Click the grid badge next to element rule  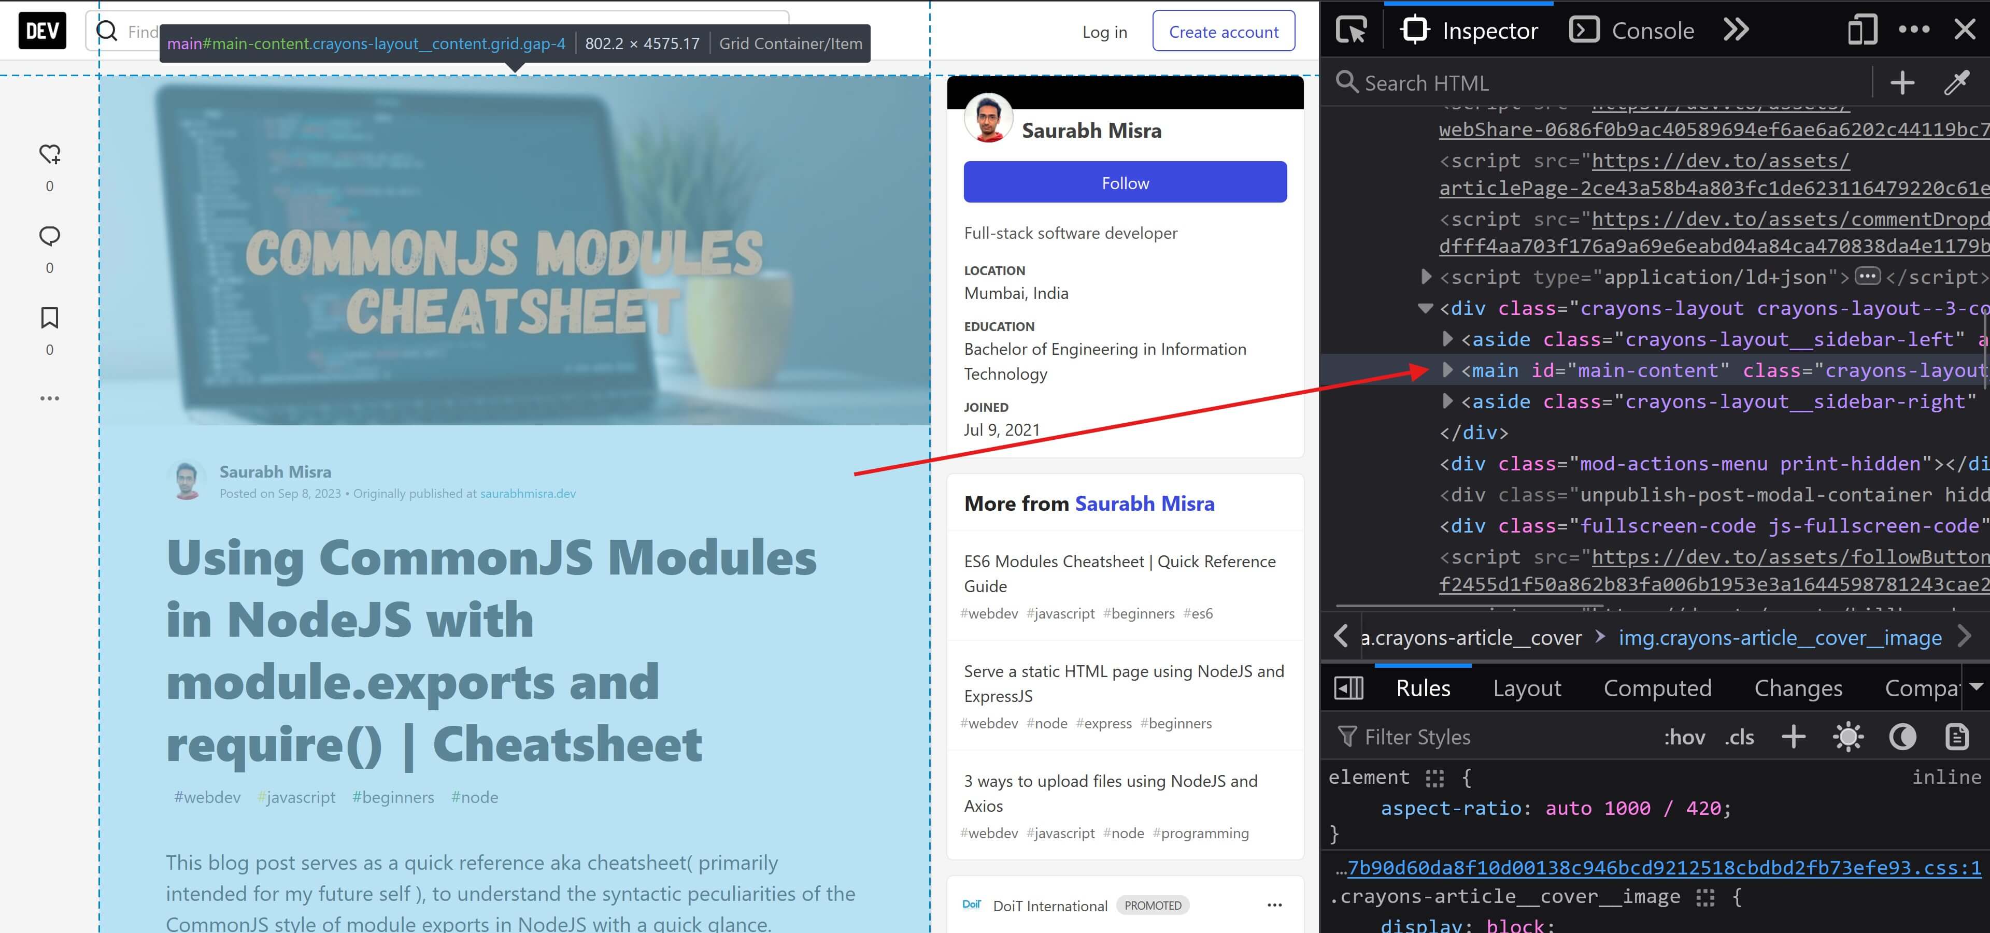(x=1434, y=778)
